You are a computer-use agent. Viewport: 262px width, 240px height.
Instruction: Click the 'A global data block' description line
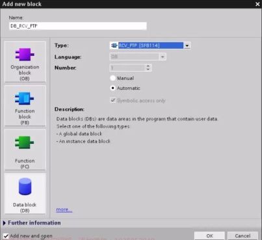tap(79, 134)
